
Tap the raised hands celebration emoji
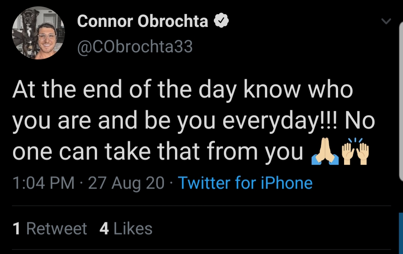click(x=356, y=151)
